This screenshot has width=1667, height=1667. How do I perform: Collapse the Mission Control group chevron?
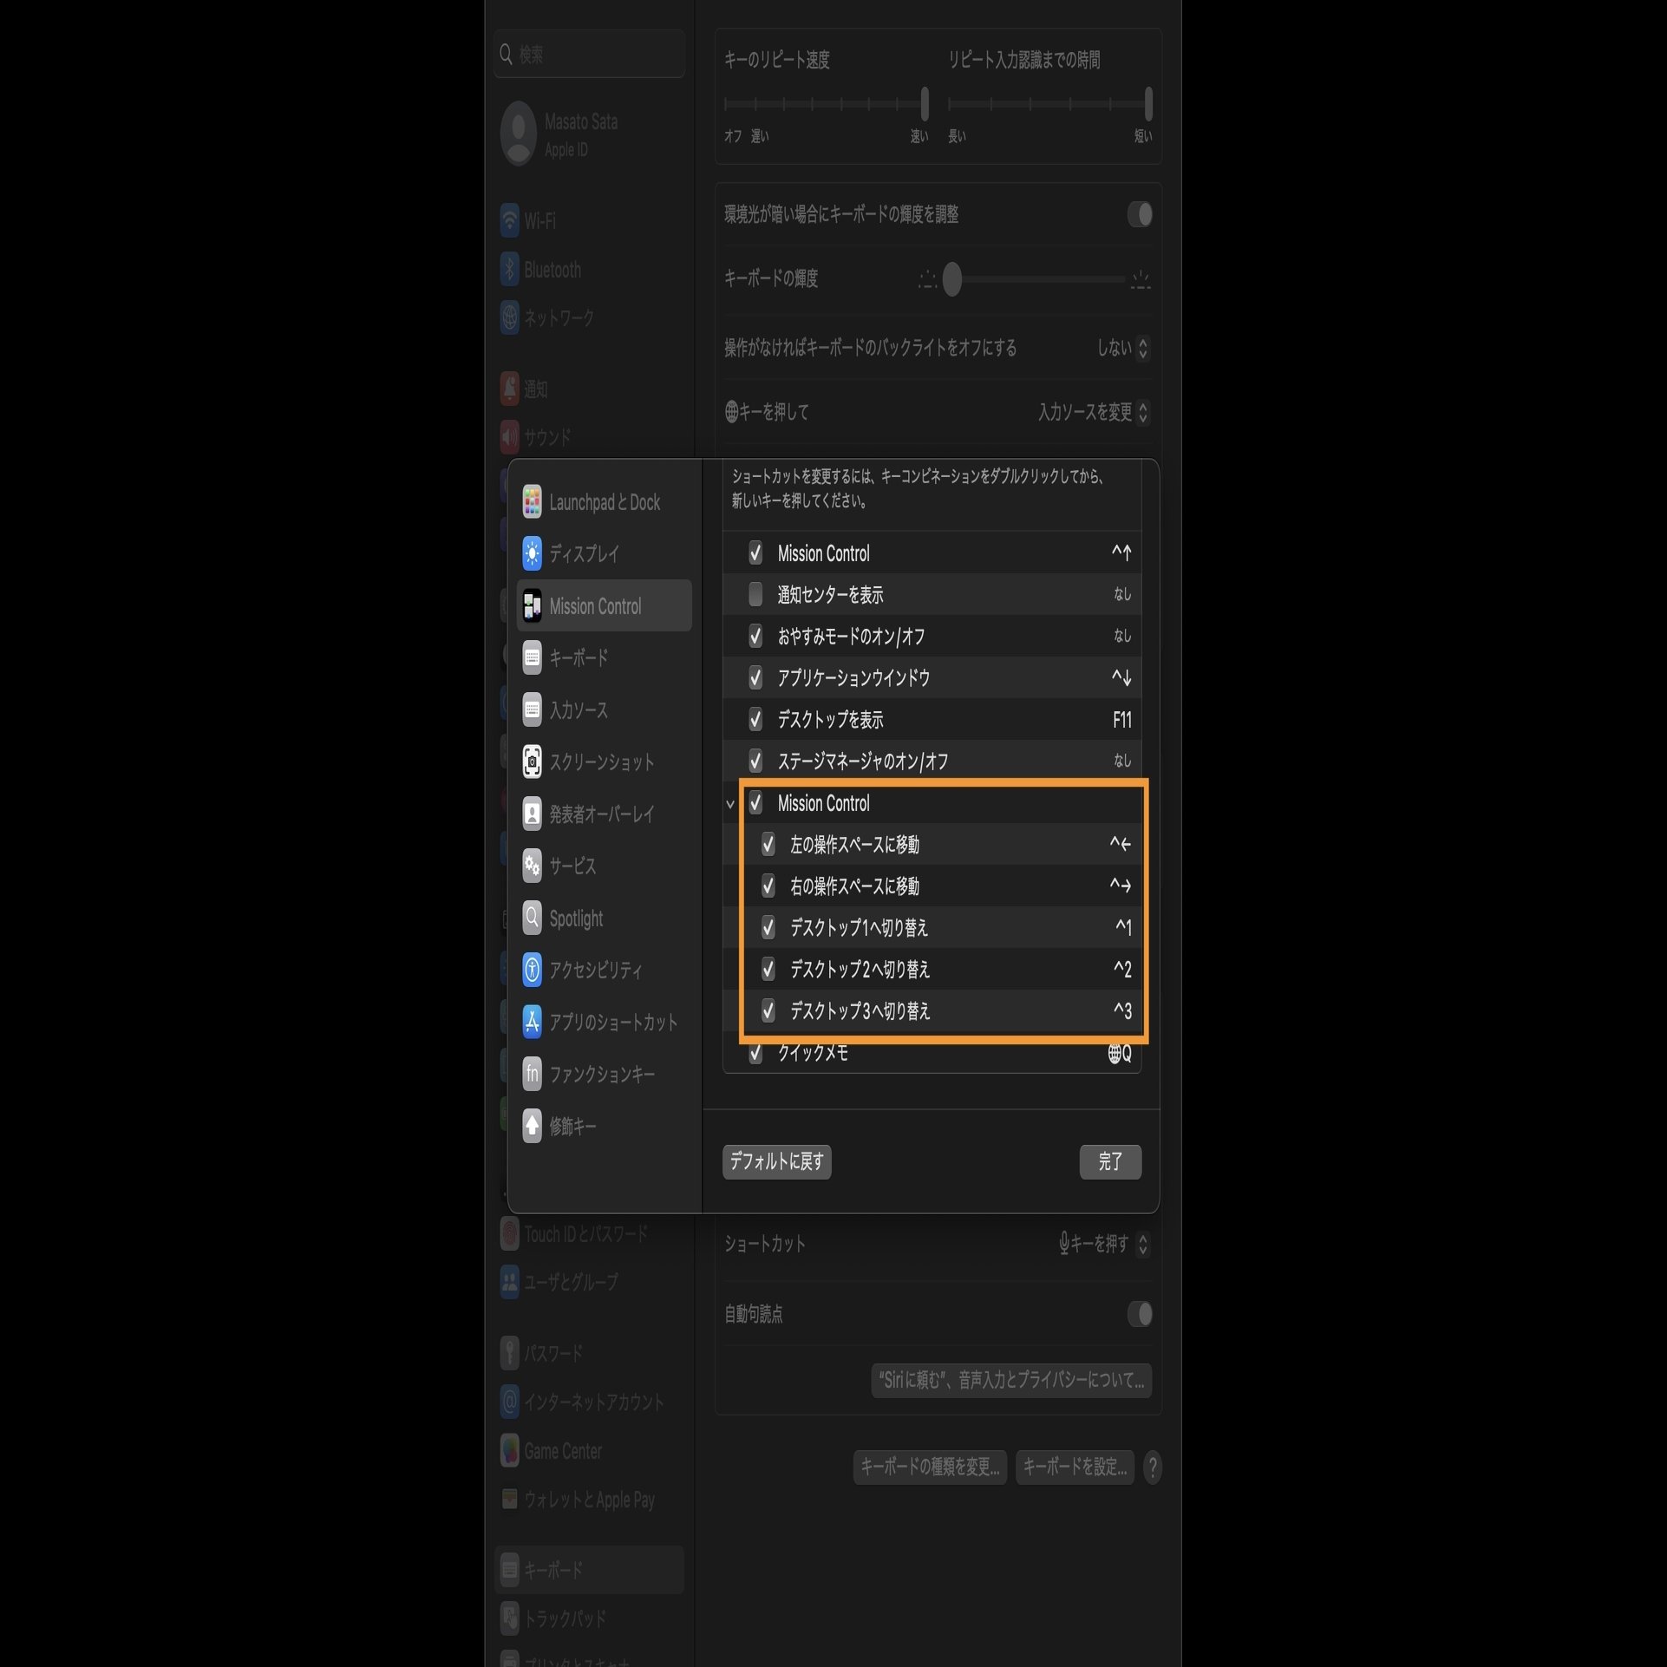(x=729, y=804)
